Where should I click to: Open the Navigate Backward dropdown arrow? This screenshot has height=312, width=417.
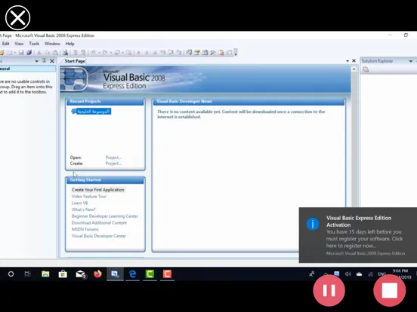[x=122, y=53]
